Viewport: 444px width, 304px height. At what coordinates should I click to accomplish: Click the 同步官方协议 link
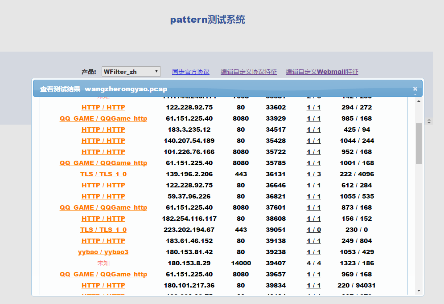[x=191, y=72]
